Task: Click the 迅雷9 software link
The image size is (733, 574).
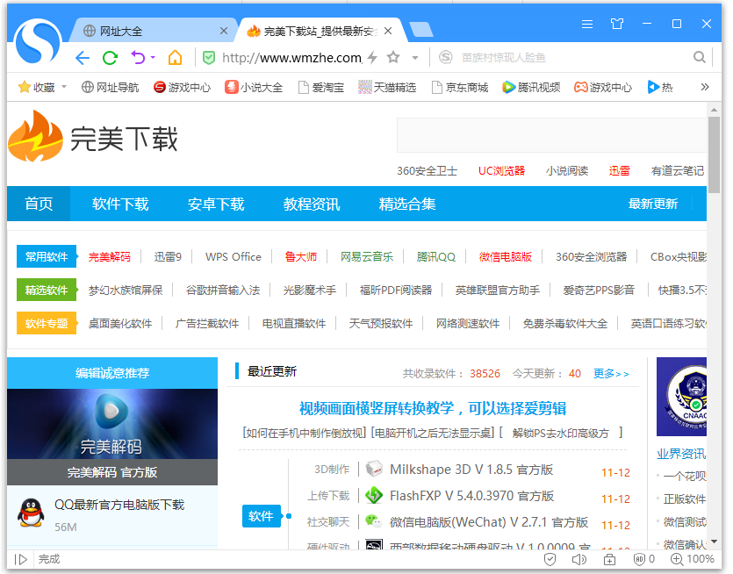Action: (x=168, y=257)
